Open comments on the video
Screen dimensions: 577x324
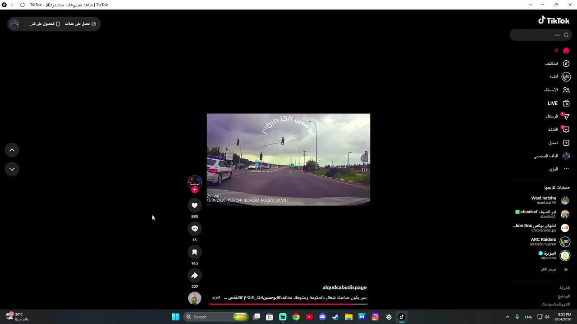click(195, 229)
